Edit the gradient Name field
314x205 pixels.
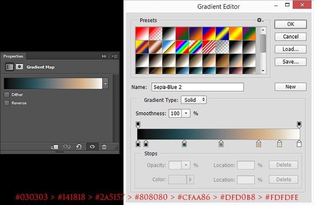coord(197,87)
